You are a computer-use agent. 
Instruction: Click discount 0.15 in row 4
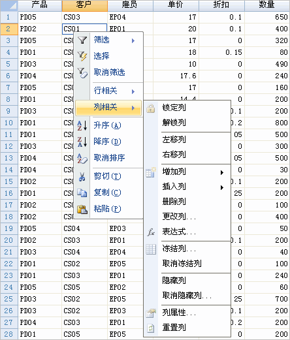pos(222,52)
